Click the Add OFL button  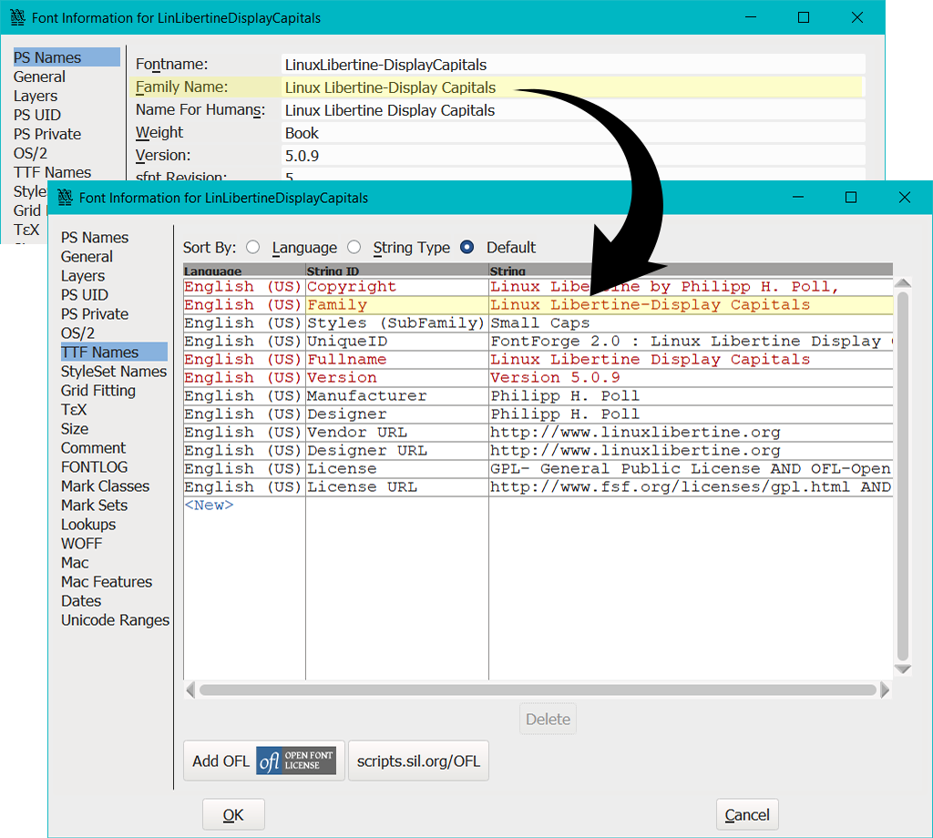point(264,761)
